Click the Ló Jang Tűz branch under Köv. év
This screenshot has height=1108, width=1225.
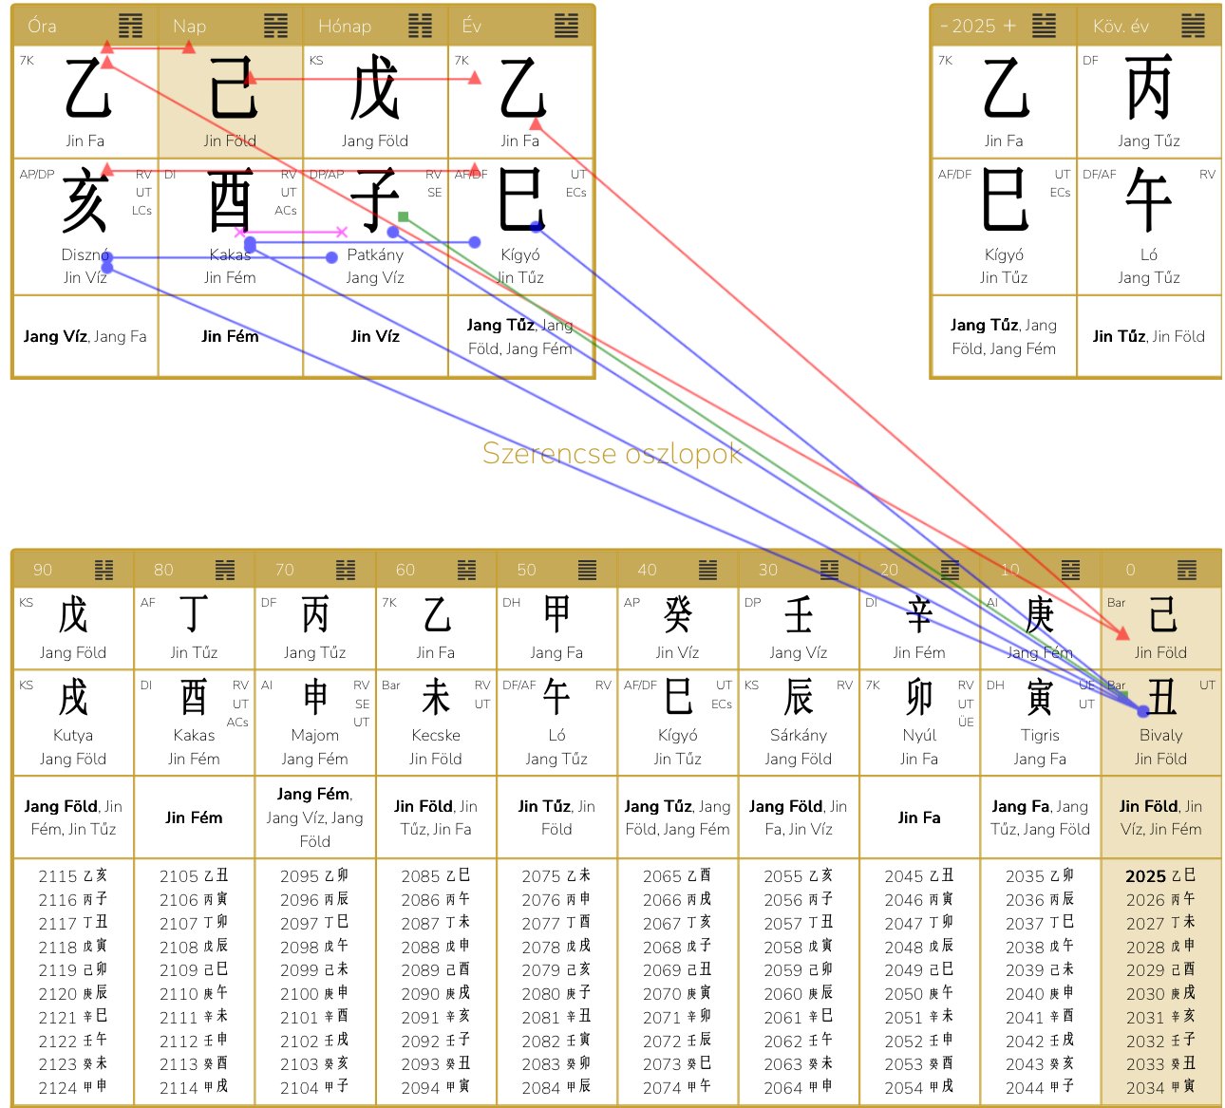(x=1148, y=226)
